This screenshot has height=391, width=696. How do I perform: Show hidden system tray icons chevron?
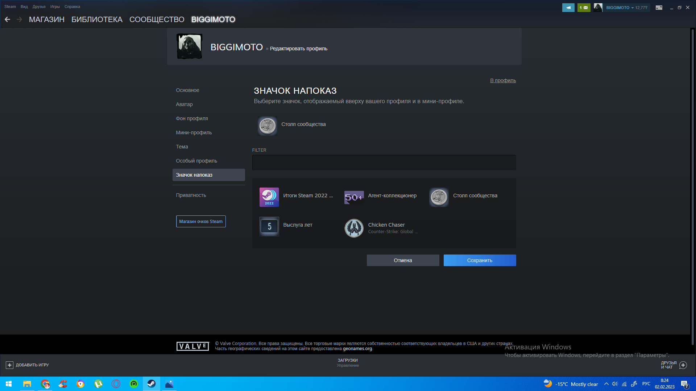coord(606,384)
